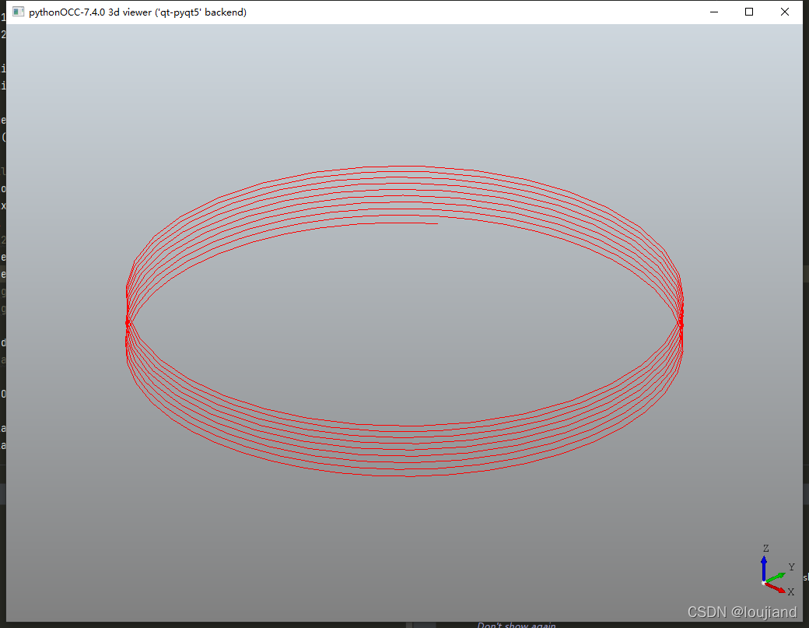The width and height of the screenshot is (809, 628).
Task: Click the truncated sh text at the right edge
Action: tap(805, 579)
